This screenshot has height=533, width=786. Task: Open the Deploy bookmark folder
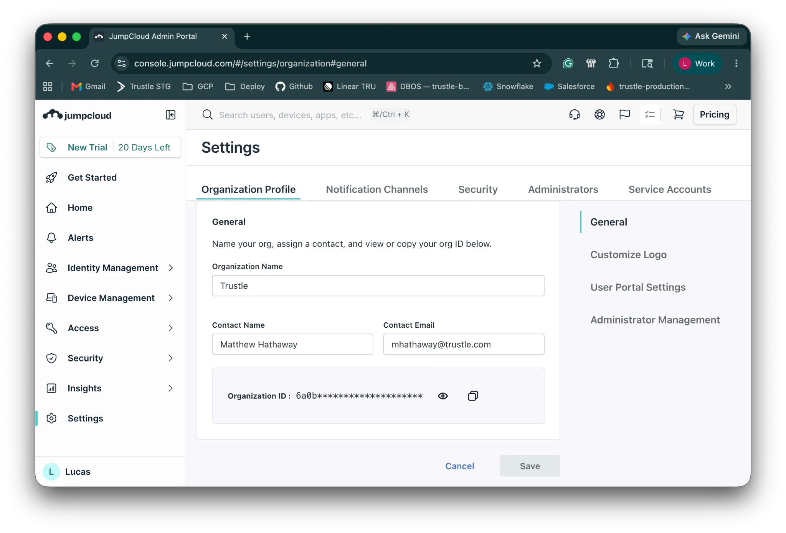pos(245,86)
